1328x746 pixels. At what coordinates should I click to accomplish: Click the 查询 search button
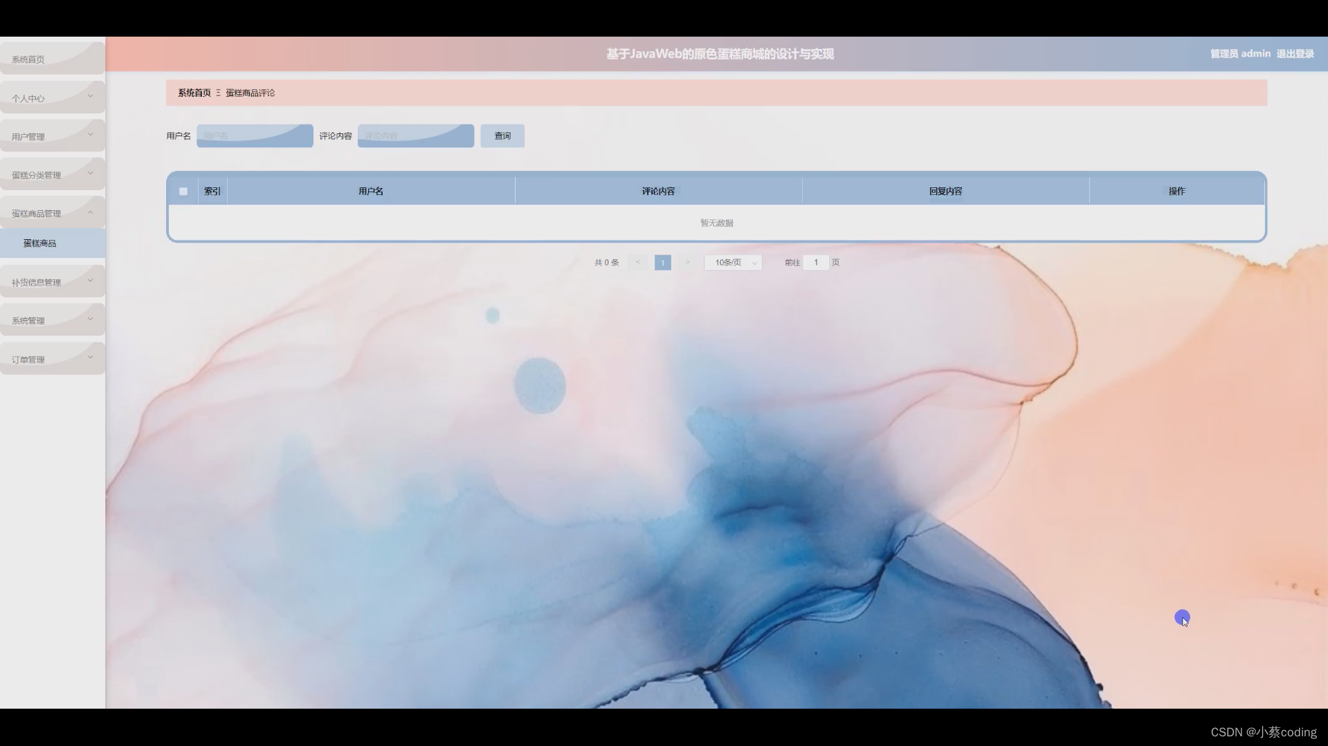(x=502, y=136)
